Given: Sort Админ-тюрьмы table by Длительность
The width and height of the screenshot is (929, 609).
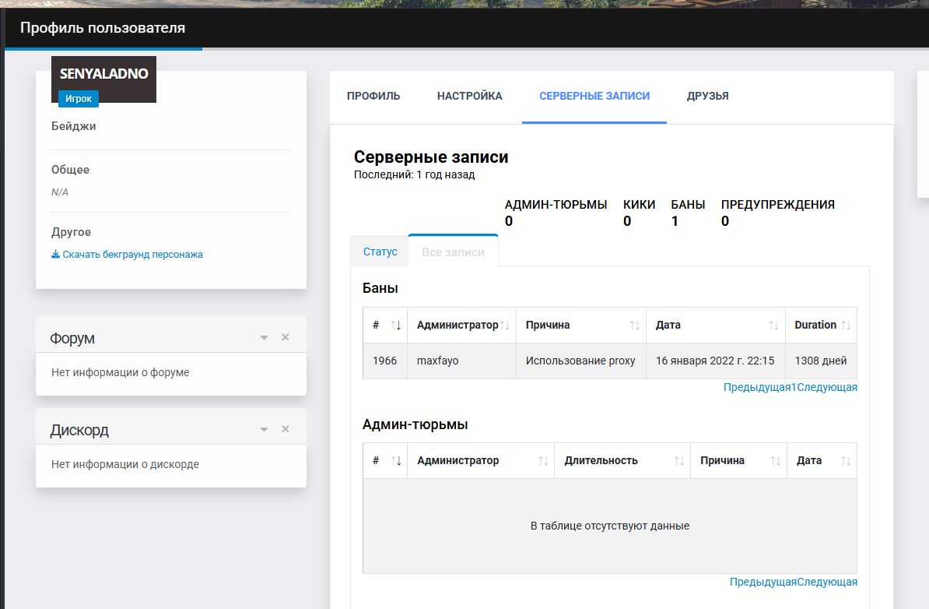Looking at the screenshot, I should click(622, 461).
